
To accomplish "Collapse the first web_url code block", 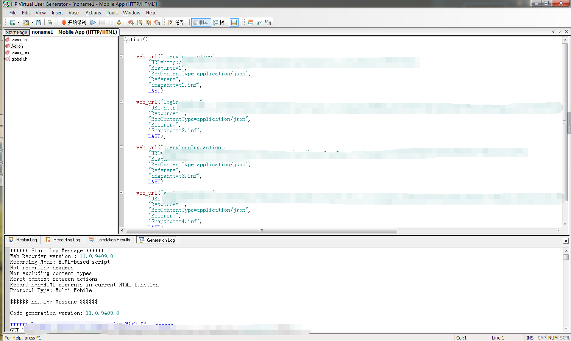I will point(122,56).
